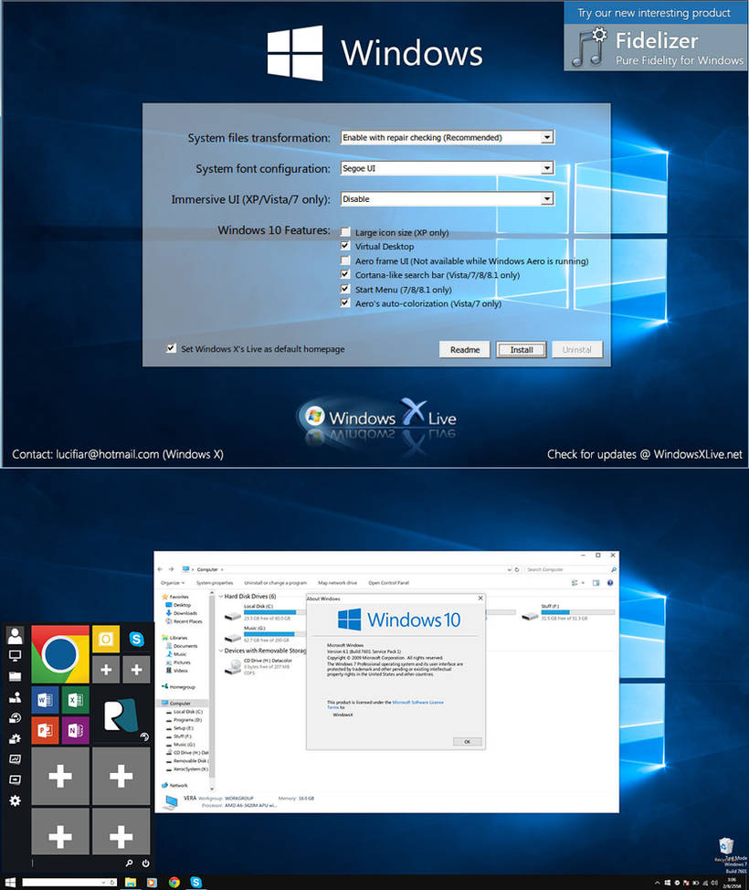
Task: Toggle the preview pane icon in Explorer
Action: pos(596,583)
